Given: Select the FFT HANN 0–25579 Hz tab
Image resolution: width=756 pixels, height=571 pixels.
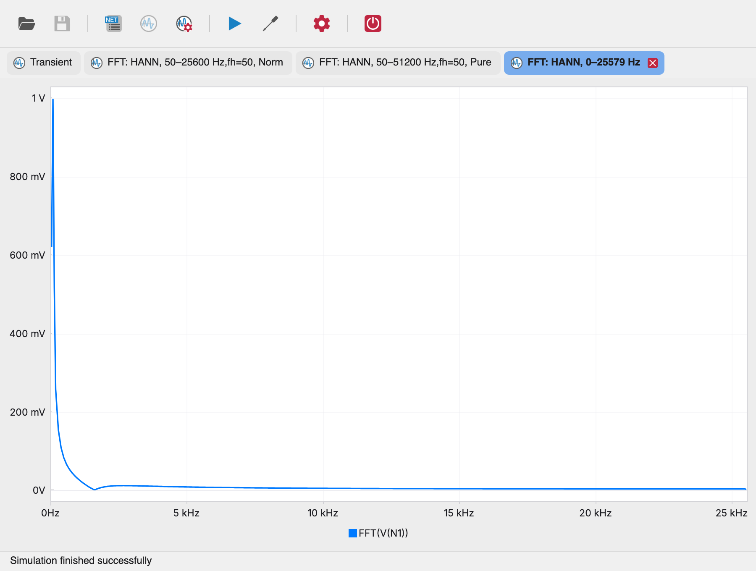Looking at the screenshot, I should coord(584,63).
